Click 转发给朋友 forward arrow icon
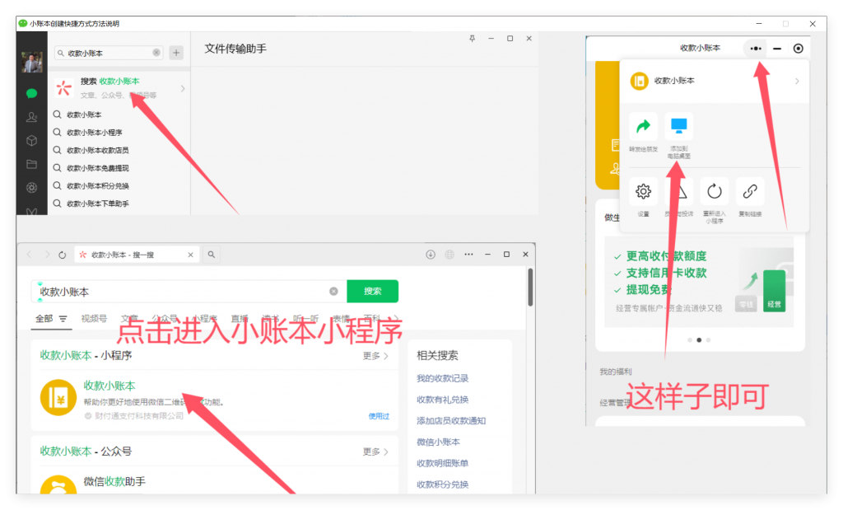The image size is (843, 510). click(643, 125)
